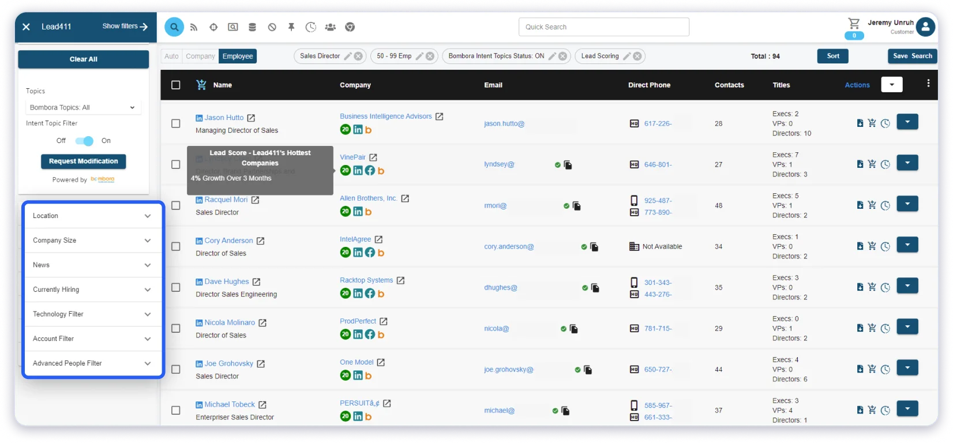Open external link icon next to Cory Anderson
The width and height of the screenshot is (953, 443).
[260, 241]
